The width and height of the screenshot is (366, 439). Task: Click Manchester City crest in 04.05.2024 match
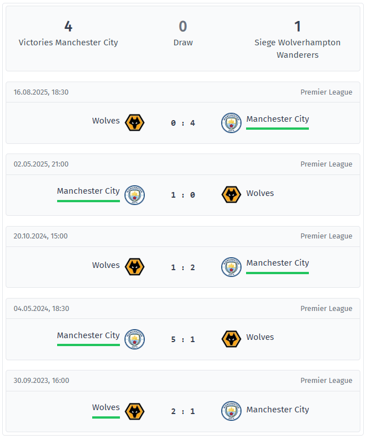(x=135, y=339)
